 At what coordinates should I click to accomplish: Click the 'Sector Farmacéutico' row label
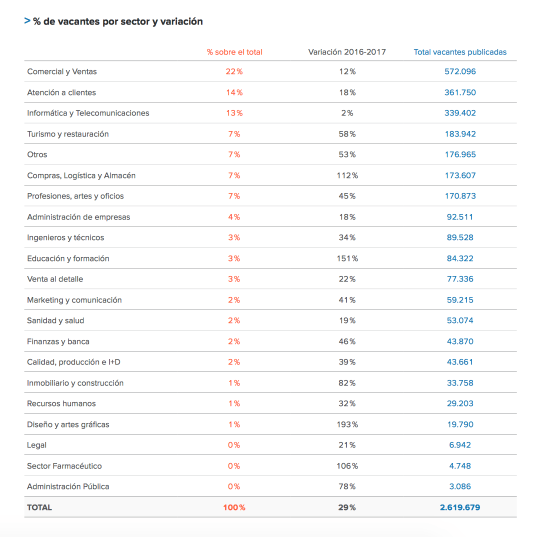64,466
